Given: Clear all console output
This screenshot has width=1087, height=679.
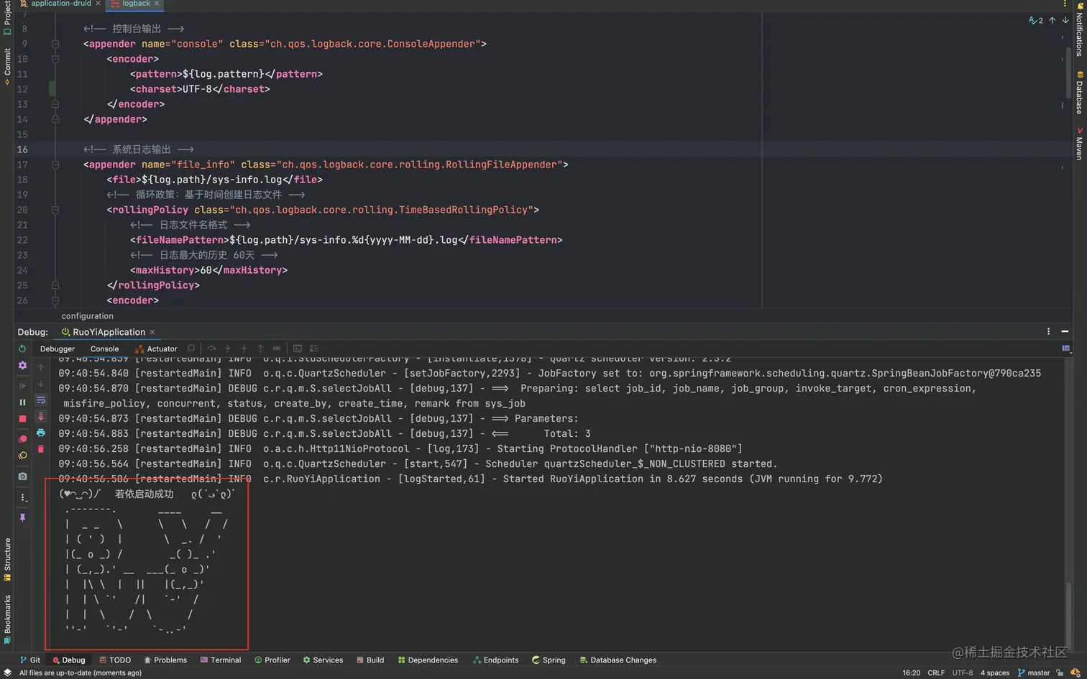Looking at the screenshot, I should (41, 449).
